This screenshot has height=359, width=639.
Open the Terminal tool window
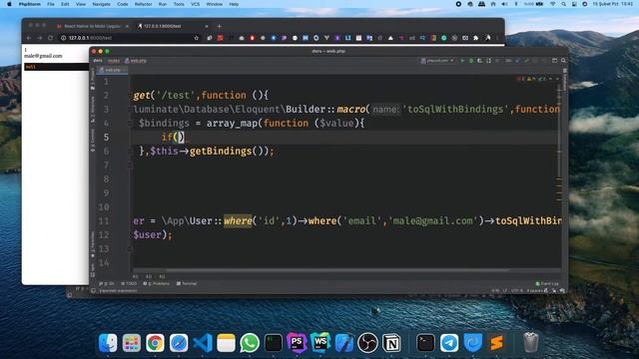(187, 283)
